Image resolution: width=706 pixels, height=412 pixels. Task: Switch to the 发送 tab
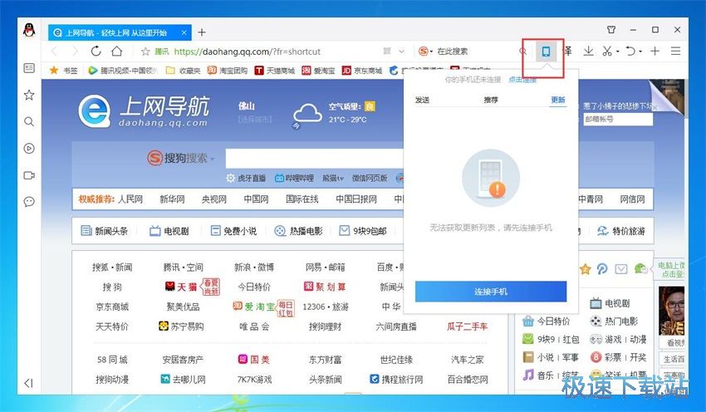422,100
